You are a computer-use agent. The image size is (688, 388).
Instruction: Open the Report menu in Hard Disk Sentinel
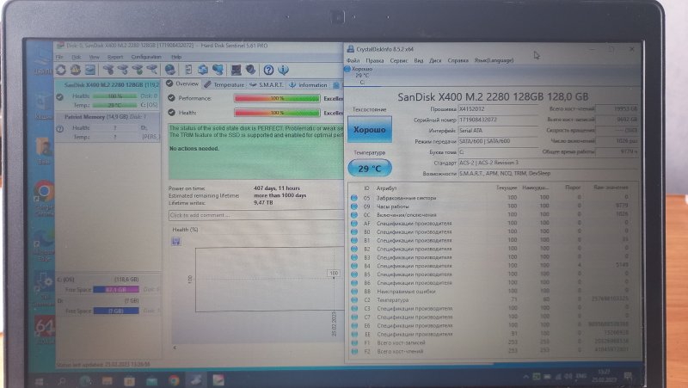pyautogui.click(x=115, y=57)
